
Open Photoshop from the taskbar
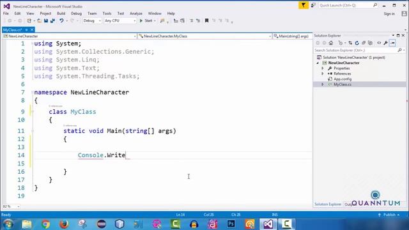click(231, 224)
